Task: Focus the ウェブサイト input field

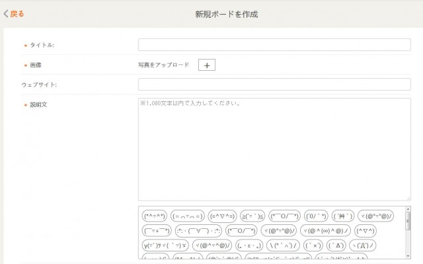Action: (x=274, y=85)
